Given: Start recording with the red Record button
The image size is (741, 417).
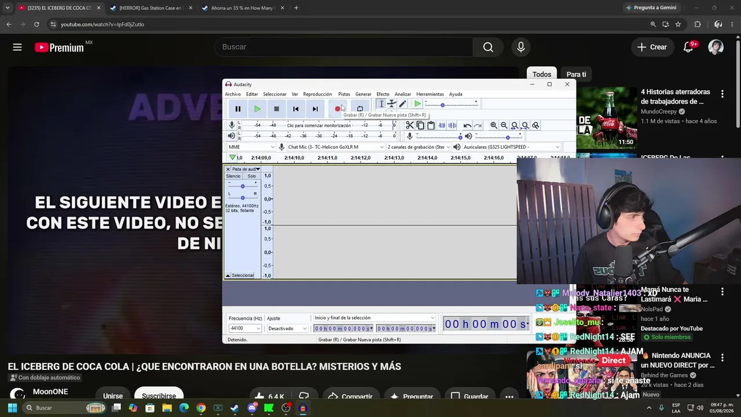Looking at the screenshot, I should click(338, 109).
